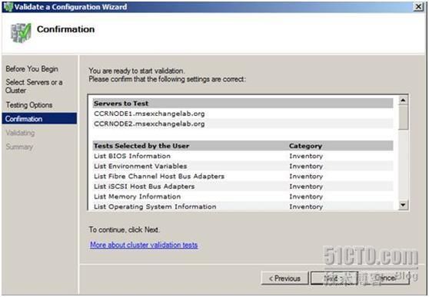Click the list scroll up arrow

(x=403, y=101)
